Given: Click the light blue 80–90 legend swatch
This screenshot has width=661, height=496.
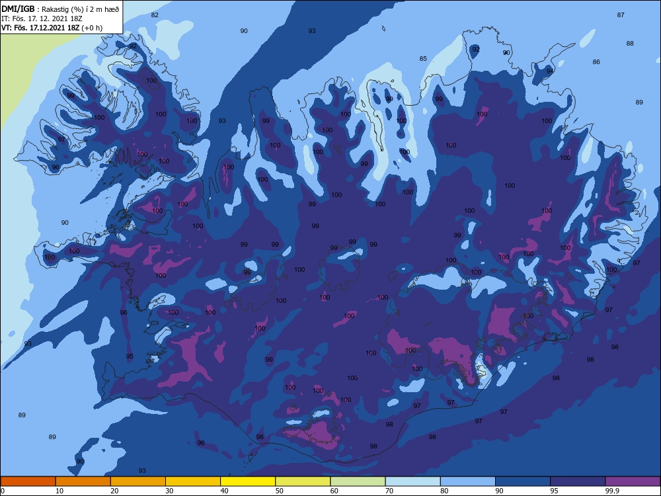Looking at the screenshot, I should (468, 481).
